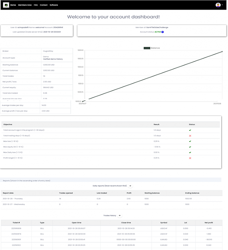This screenshot has height=250, width=228.
Task: Click green check for Max equity DD
Action: (x=190, y=147)
